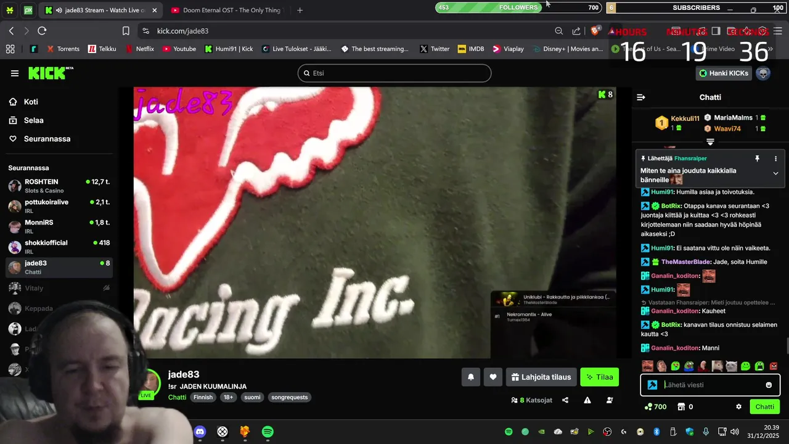Image resolution: width=789 pixels, height=444 pixels.
Task: Click the 18+ tag
Action: point(228,397)
